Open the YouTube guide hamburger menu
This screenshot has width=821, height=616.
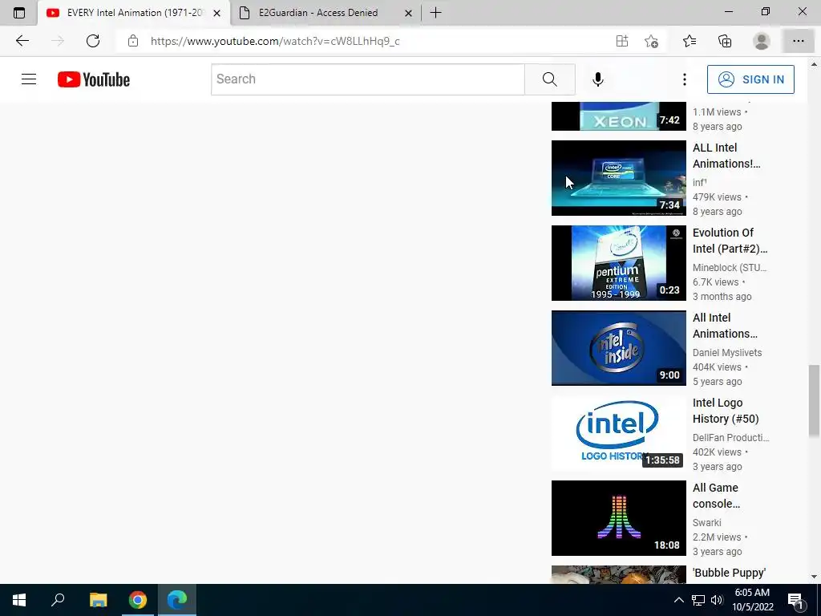tap(29, 79)
